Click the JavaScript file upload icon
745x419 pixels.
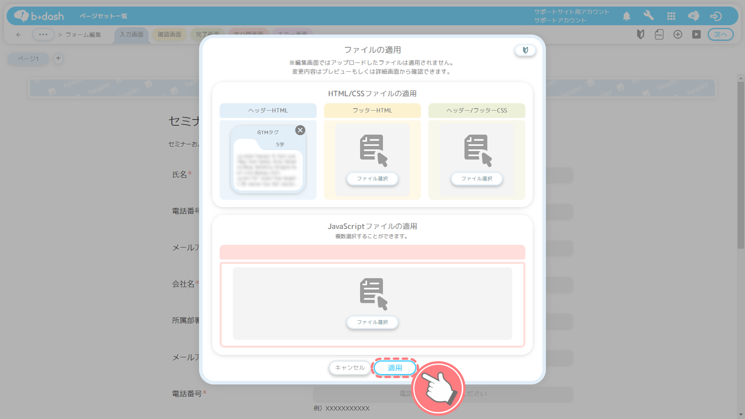click(x=374, y=294)
